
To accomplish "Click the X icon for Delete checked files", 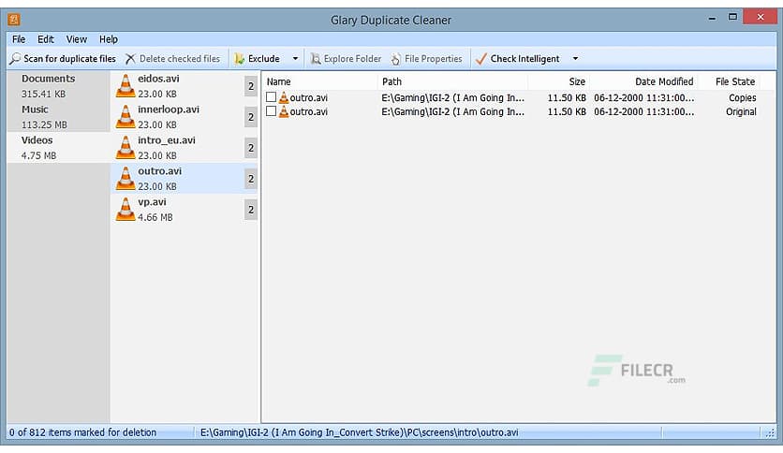I will [130, 59].
